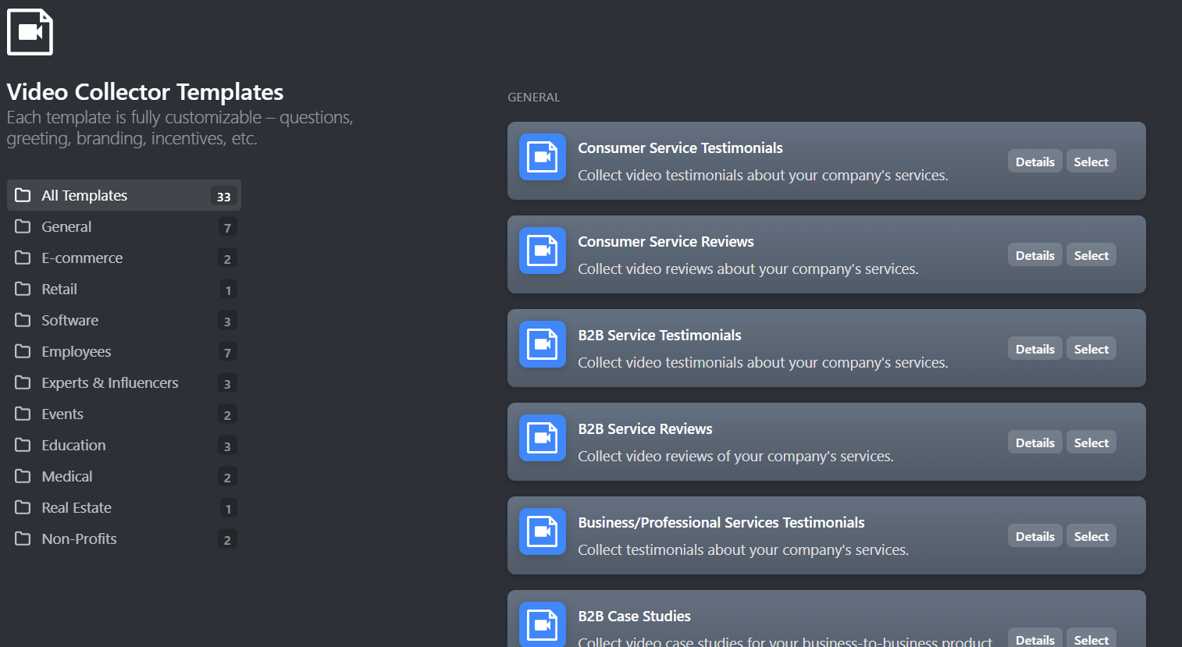Viewport: 1182px width, 647px height.
Task: Show E-commerce templates
Action: (x=124, y=258)
